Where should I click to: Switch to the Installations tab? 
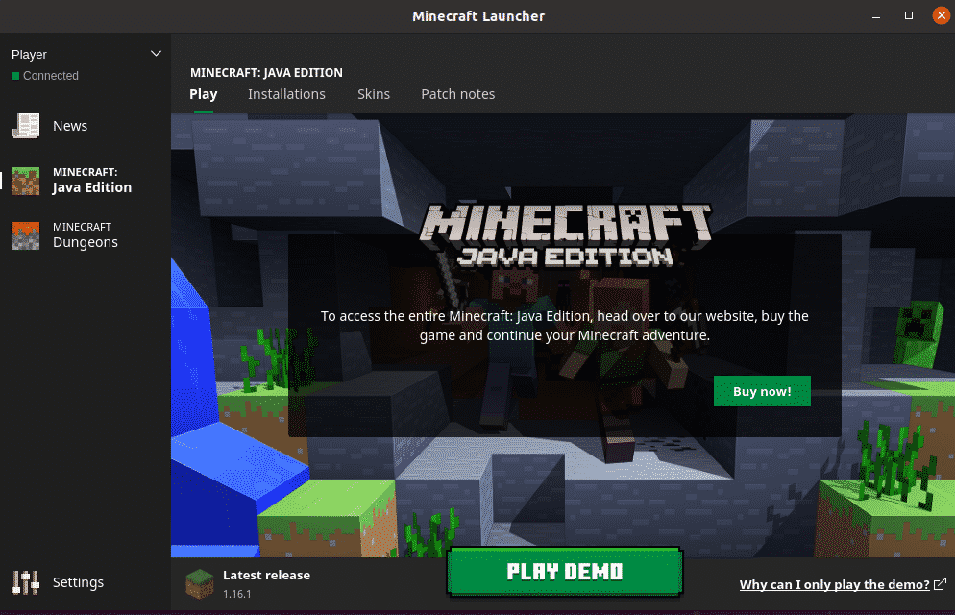coord(286,94)
